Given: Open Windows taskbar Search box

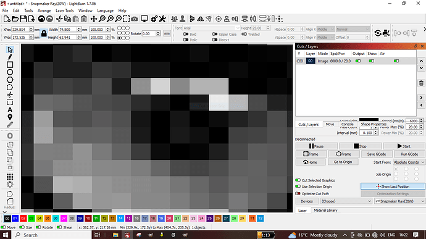Looking at the screenshot, I should pyautogui.click(x=52, y=235).
